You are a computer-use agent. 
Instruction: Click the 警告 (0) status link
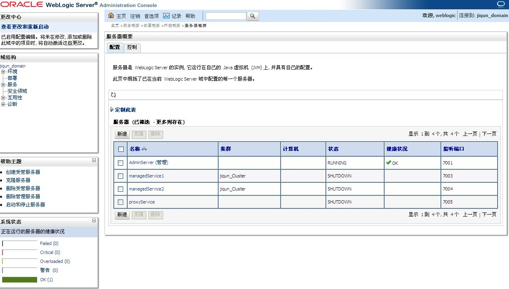tap(49, 270)
